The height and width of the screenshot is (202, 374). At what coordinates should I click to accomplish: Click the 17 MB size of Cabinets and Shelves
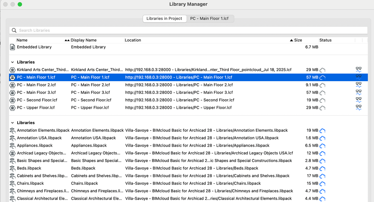[x=313, y=176]
